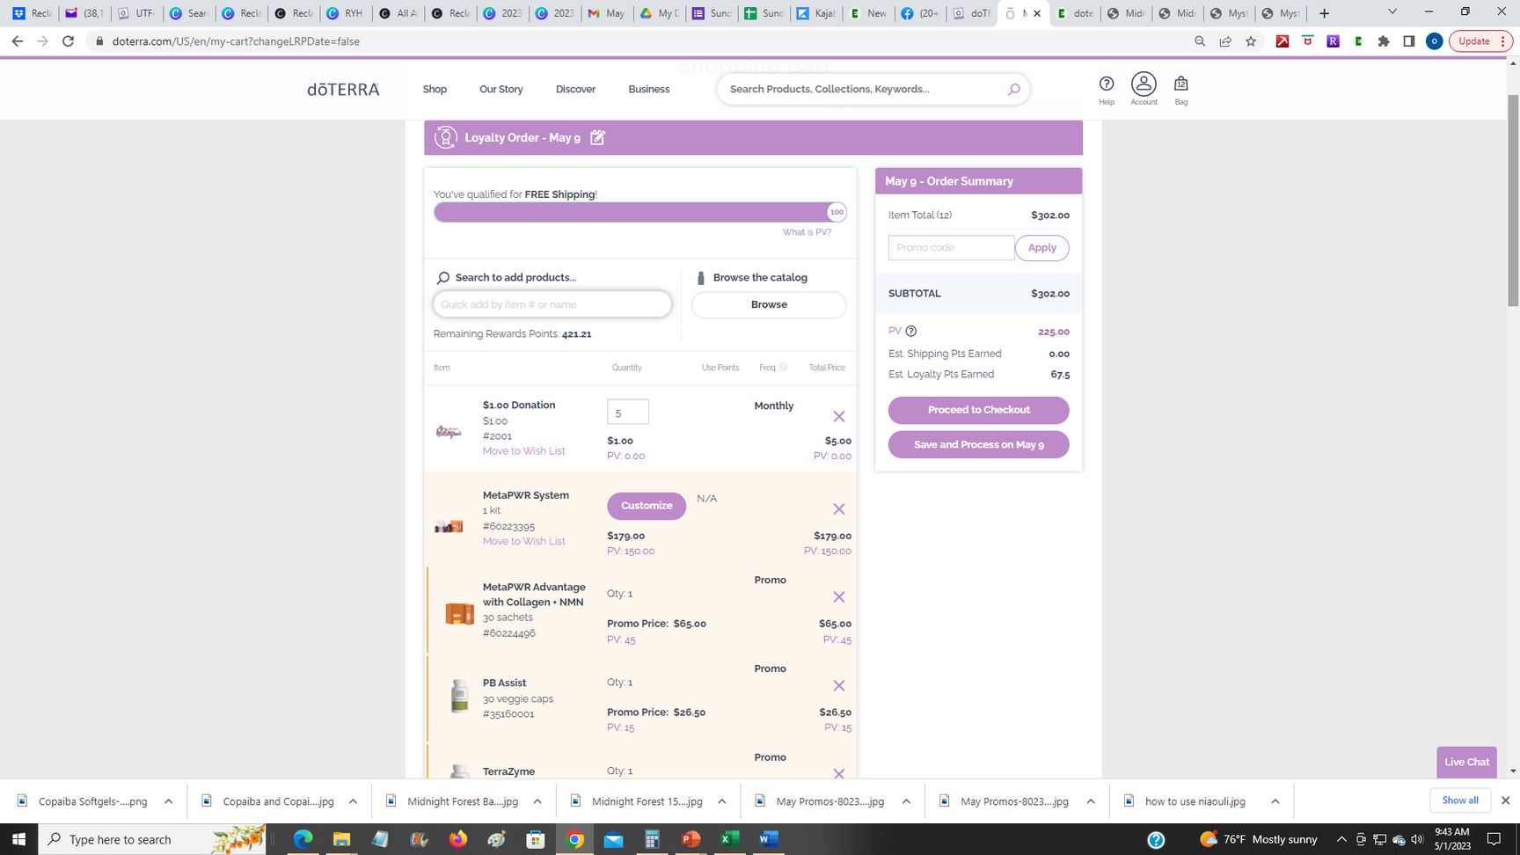
Task: Open Excel from the Windows taskbar
Action: tap(729, 839)
